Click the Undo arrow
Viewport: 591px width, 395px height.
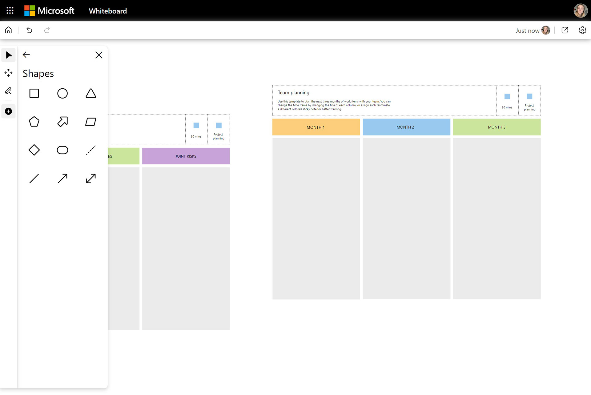29,30
